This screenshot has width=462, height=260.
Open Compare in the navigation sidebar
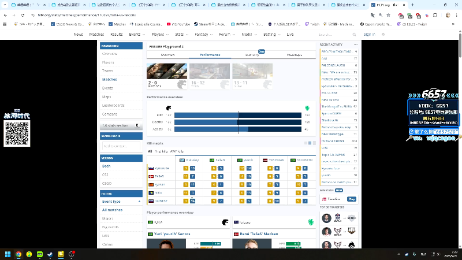pos(109,114)
